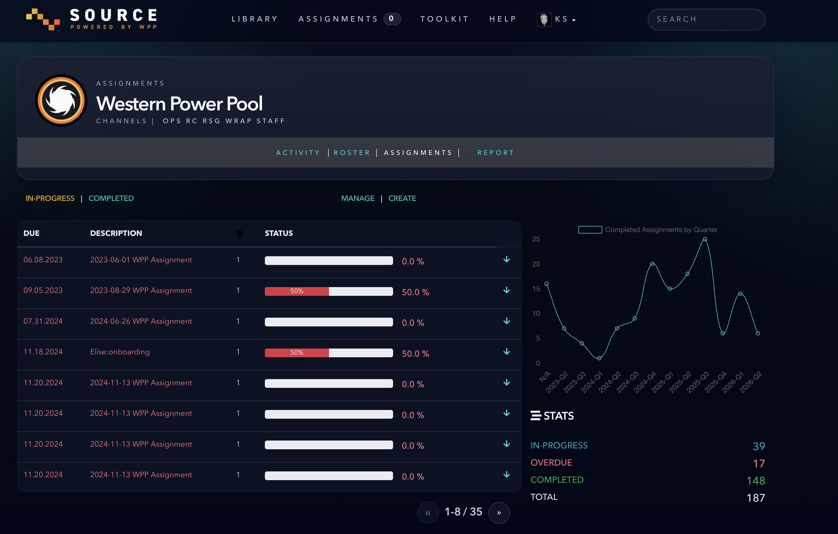Viewport: 838px width, 534px height.
Task: Click the due date 07.31.2024
Action: (x=43, y=321)
